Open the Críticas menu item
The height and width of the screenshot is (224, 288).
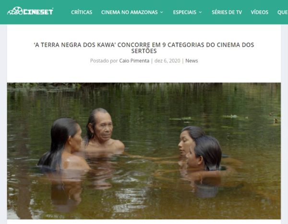[82, 12]
